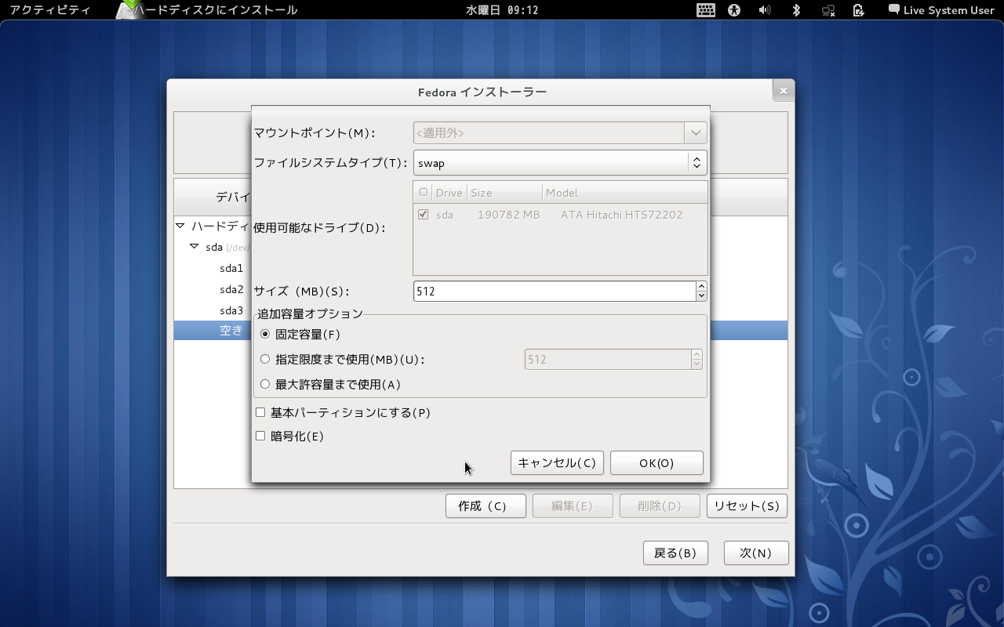The width and height of the screenshot is (1004, 627).
Task: Open the ファイルシステムタイプ swap combo box
Action: pos(560,163)
